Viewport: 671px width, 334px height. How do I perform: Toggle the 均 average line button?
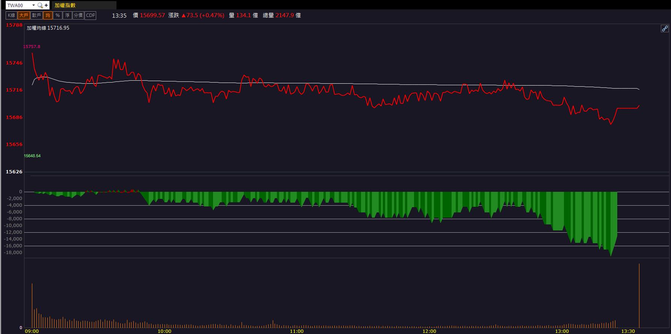48,15
